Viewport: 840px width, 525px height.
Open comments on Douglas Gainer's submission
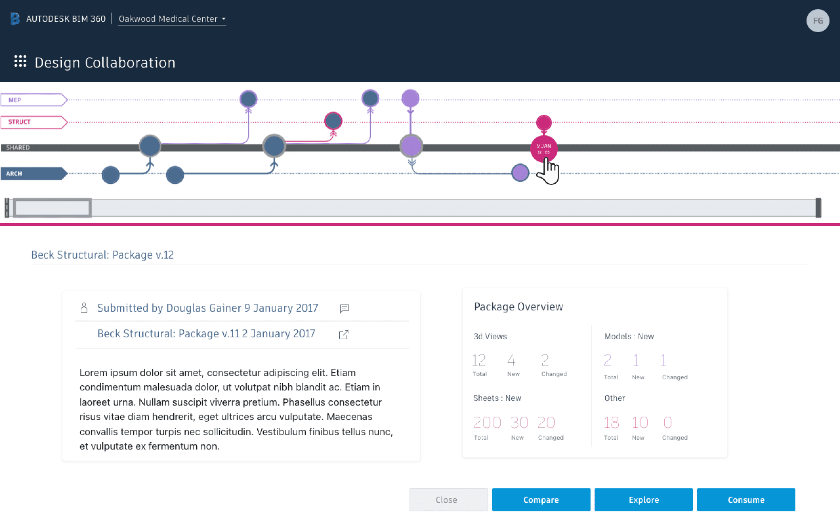tap(344, 308)
